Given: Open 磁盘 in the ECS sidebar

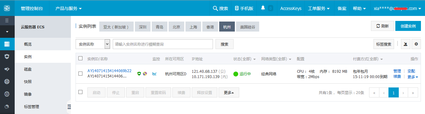Looking at the screenshot, I should pos(43,69).
